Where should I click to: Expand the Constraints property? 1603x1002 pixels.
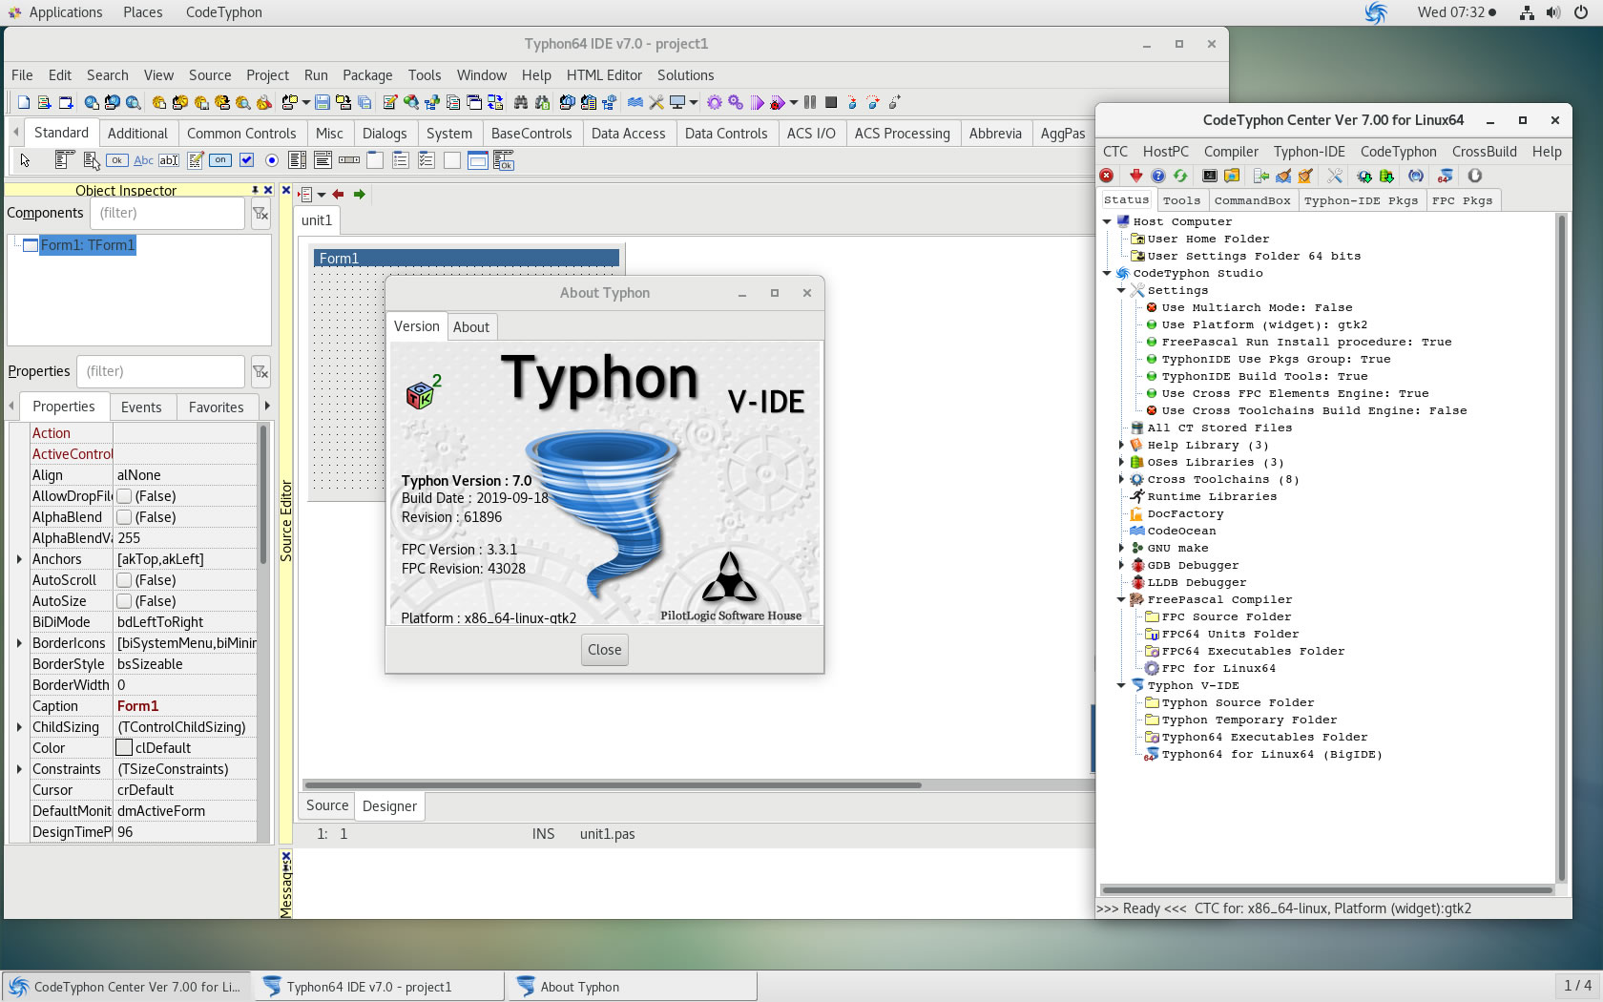tap(19, 769)
